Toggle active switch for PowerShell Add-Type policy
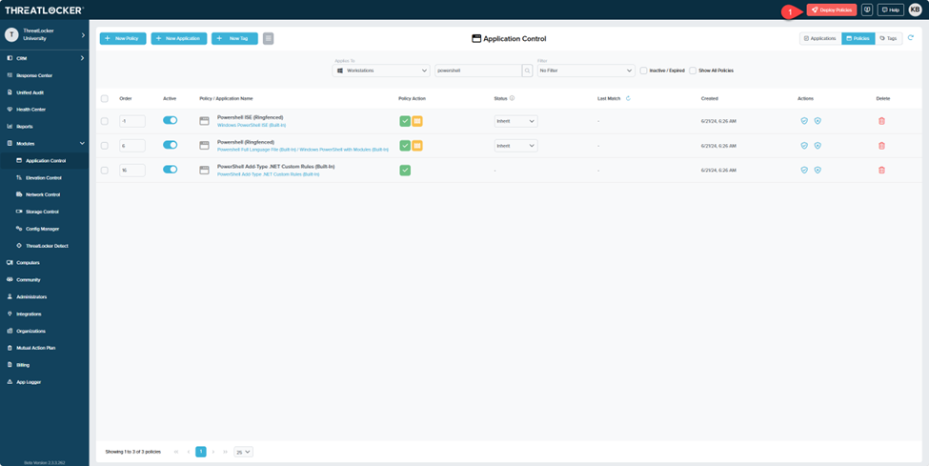This screenshot has width=929, height=466. coord(170,170)
